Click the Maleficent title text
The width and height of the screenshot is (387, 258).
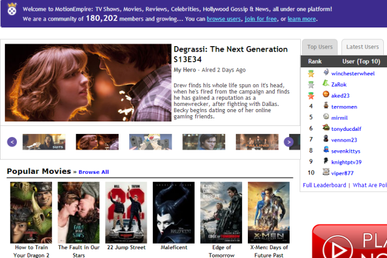(x=174, y=247)
